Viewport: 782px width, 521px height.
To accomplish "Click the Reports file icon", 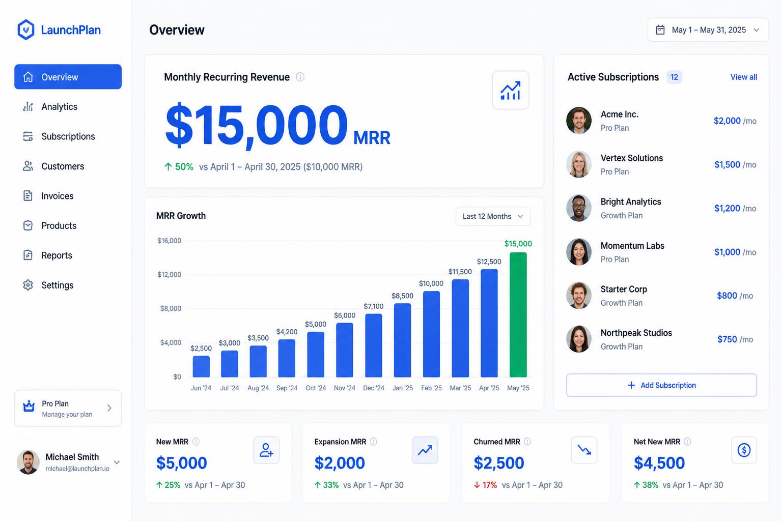I will click(28, 255).
